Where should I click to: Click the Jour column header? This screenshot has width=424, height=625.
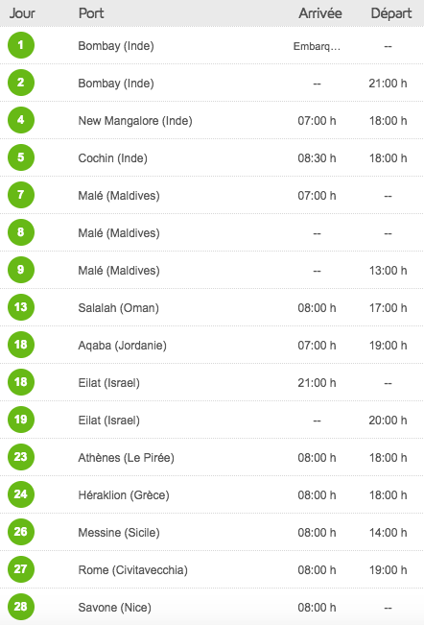(22, 13)
